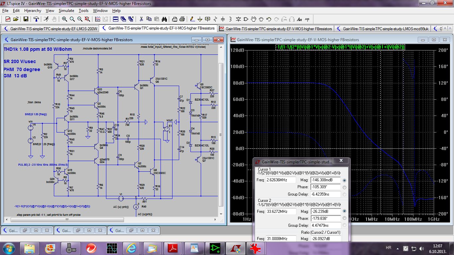Click the Cascade Windows icon
This screenshot has height=255, width=454.
click(x=123, y=19)
